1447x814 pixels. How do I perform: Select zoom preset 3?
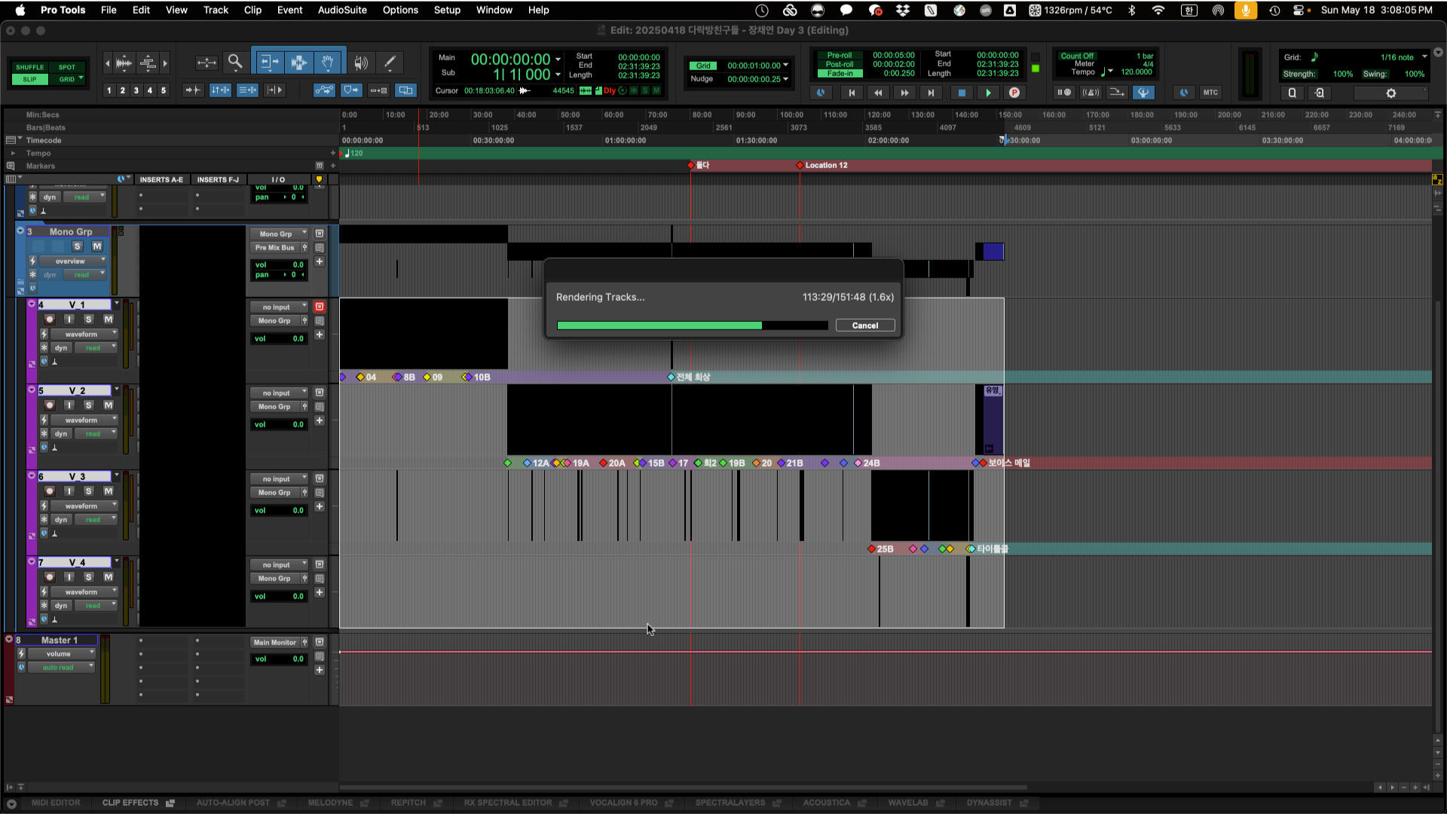tap(136, 90)
